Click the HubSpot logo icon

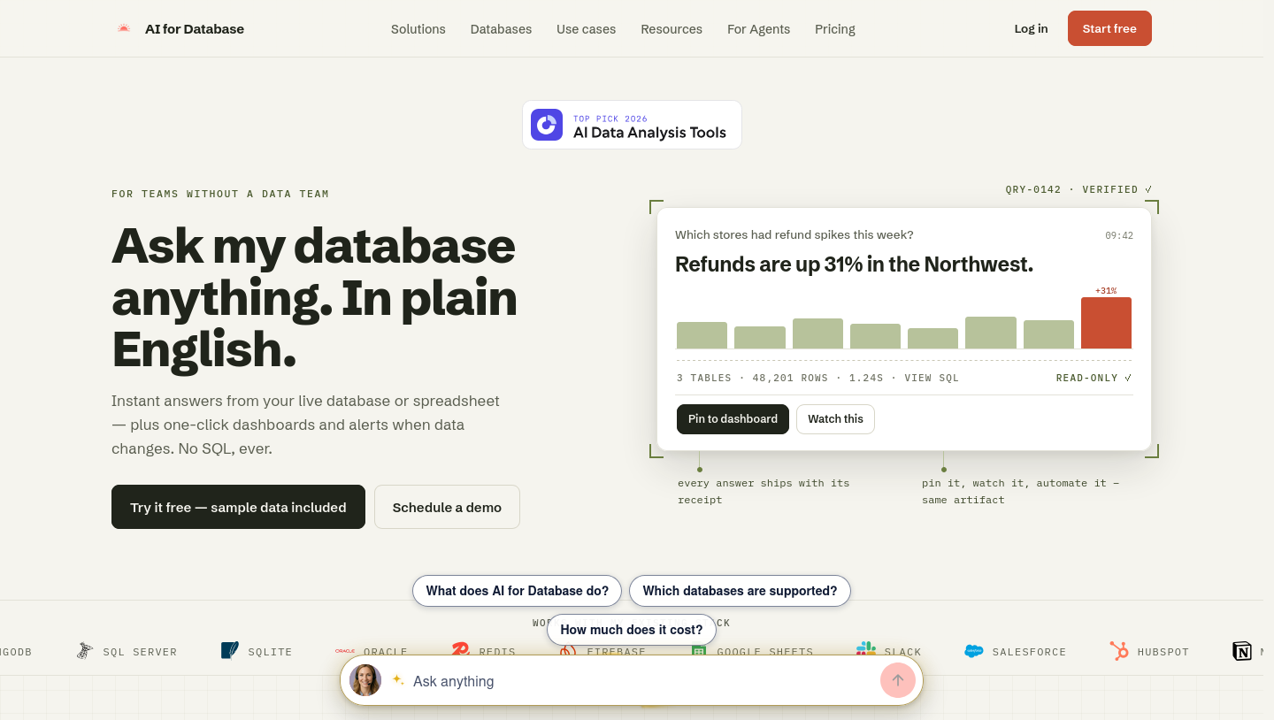tap(1119, 651)
